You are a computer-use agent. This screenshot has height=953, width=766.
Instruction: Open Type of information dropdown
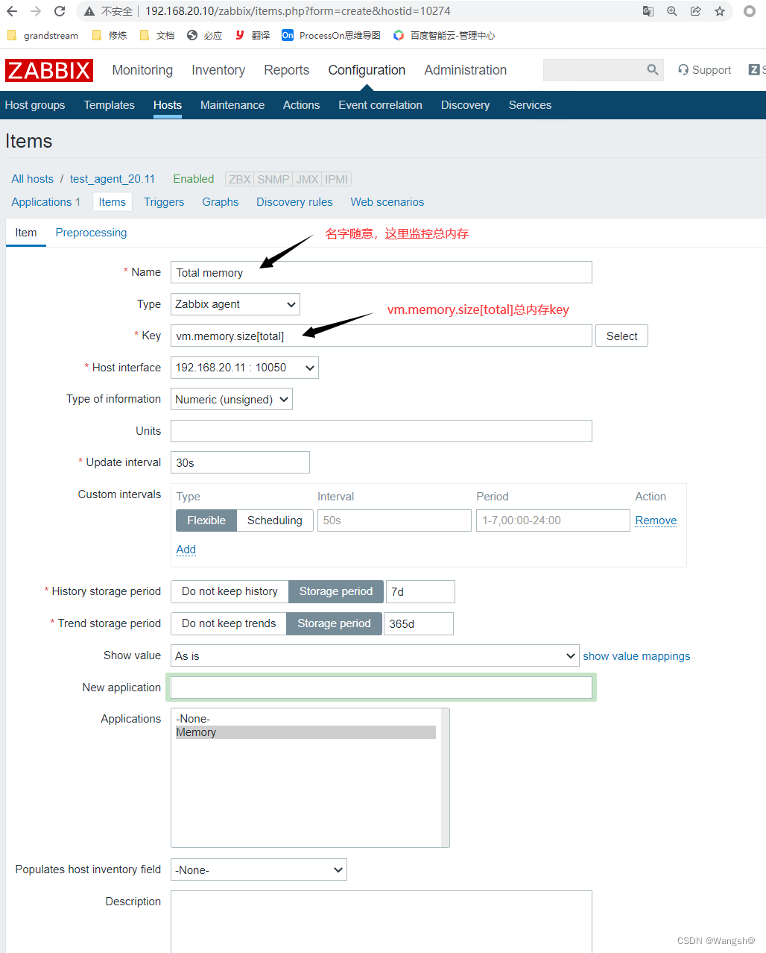(x=232, y=400)
